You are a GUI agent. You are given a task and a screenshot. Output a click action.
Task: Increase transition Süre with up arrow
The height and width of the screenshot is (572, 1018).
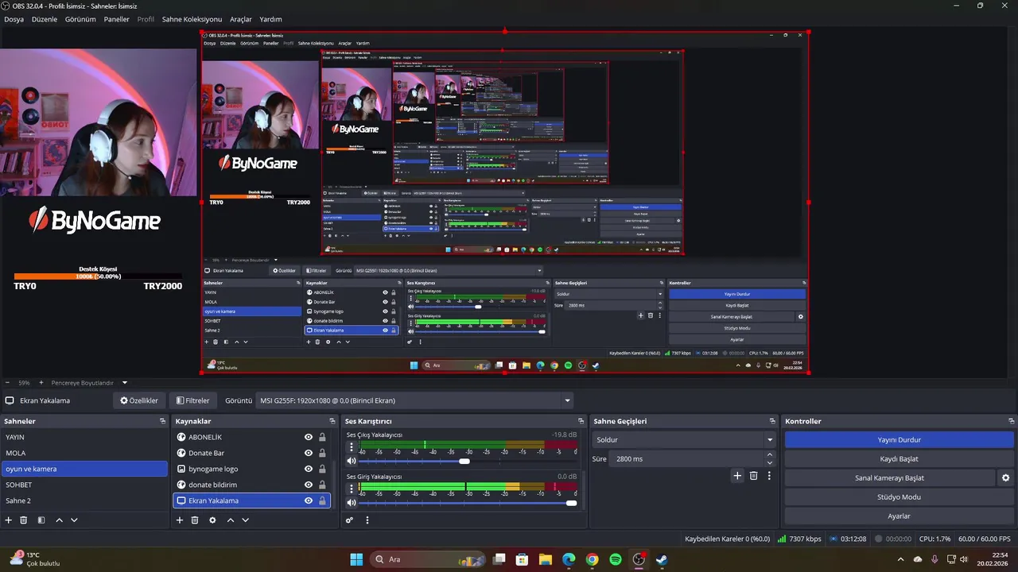769,454
